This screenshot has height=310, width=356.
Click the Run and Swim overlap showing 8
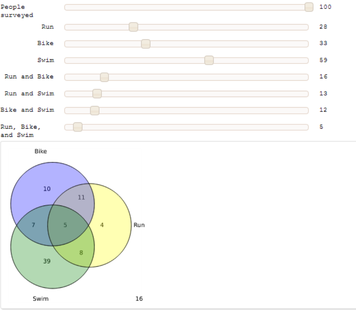point(81,253)
